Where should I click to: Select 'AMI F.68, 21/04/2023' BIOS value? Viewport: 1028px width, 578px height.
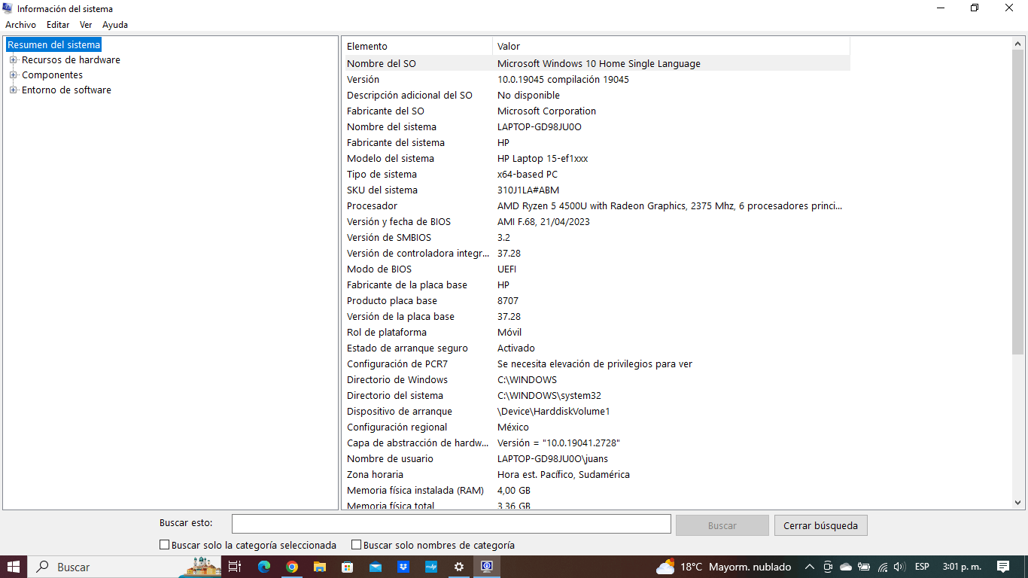pyautogui.click(x=543, y=222)
